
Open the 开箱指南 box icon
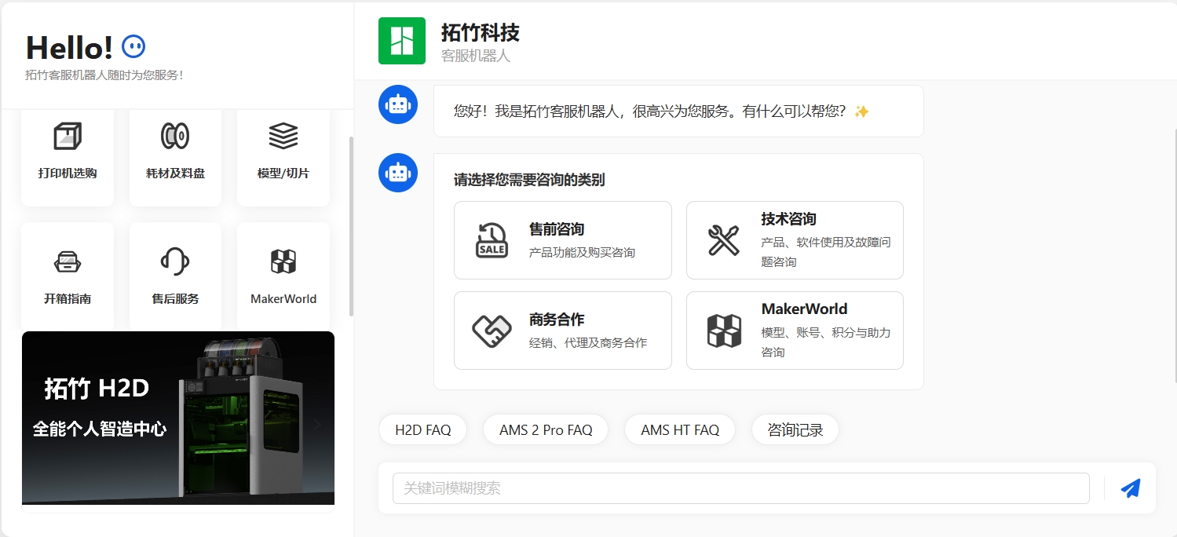pyautogui.click(x=68, y=261)
